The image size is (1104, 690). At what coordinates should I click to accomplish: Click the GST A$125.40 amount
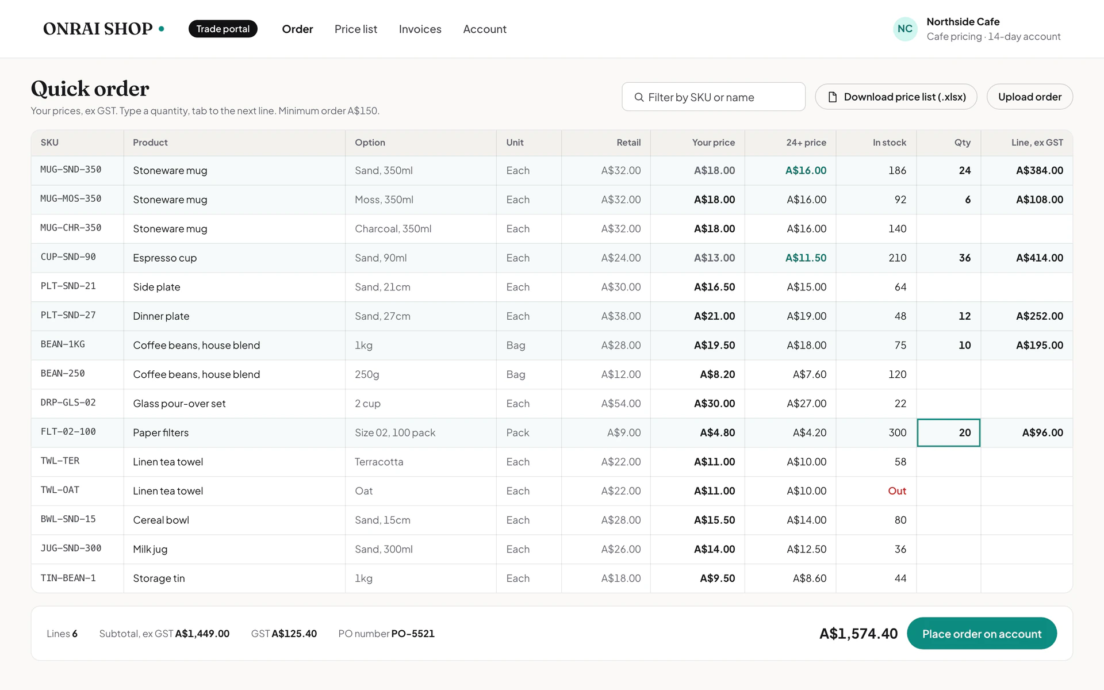click(294, 634)
